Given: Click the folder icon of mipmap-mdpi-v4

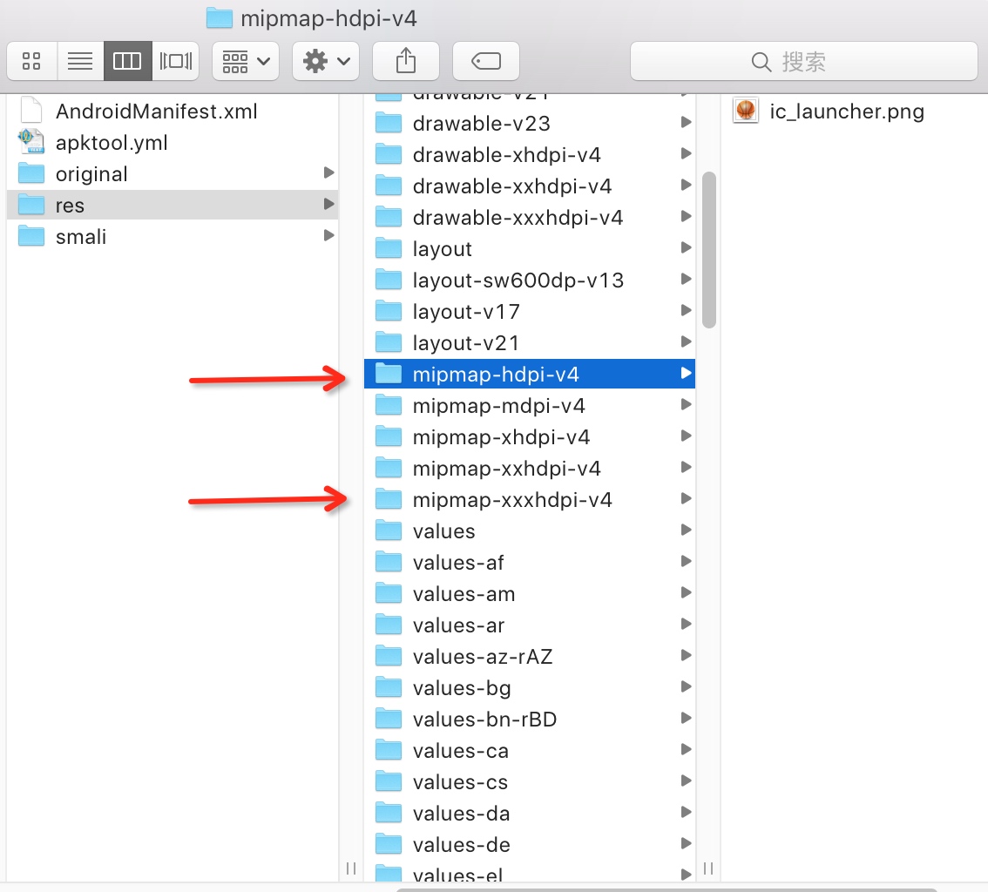Looking at the screenshot, I should [x=389, y=404].
